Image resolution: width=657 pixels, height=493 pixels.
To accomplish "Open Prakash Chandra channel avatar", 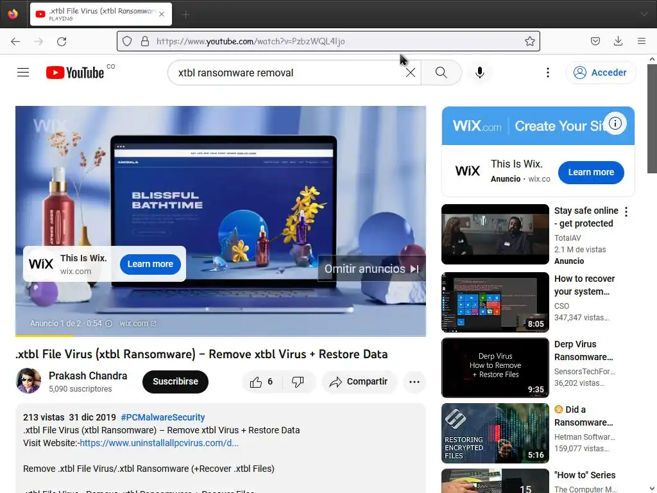I will coord(28,381).
